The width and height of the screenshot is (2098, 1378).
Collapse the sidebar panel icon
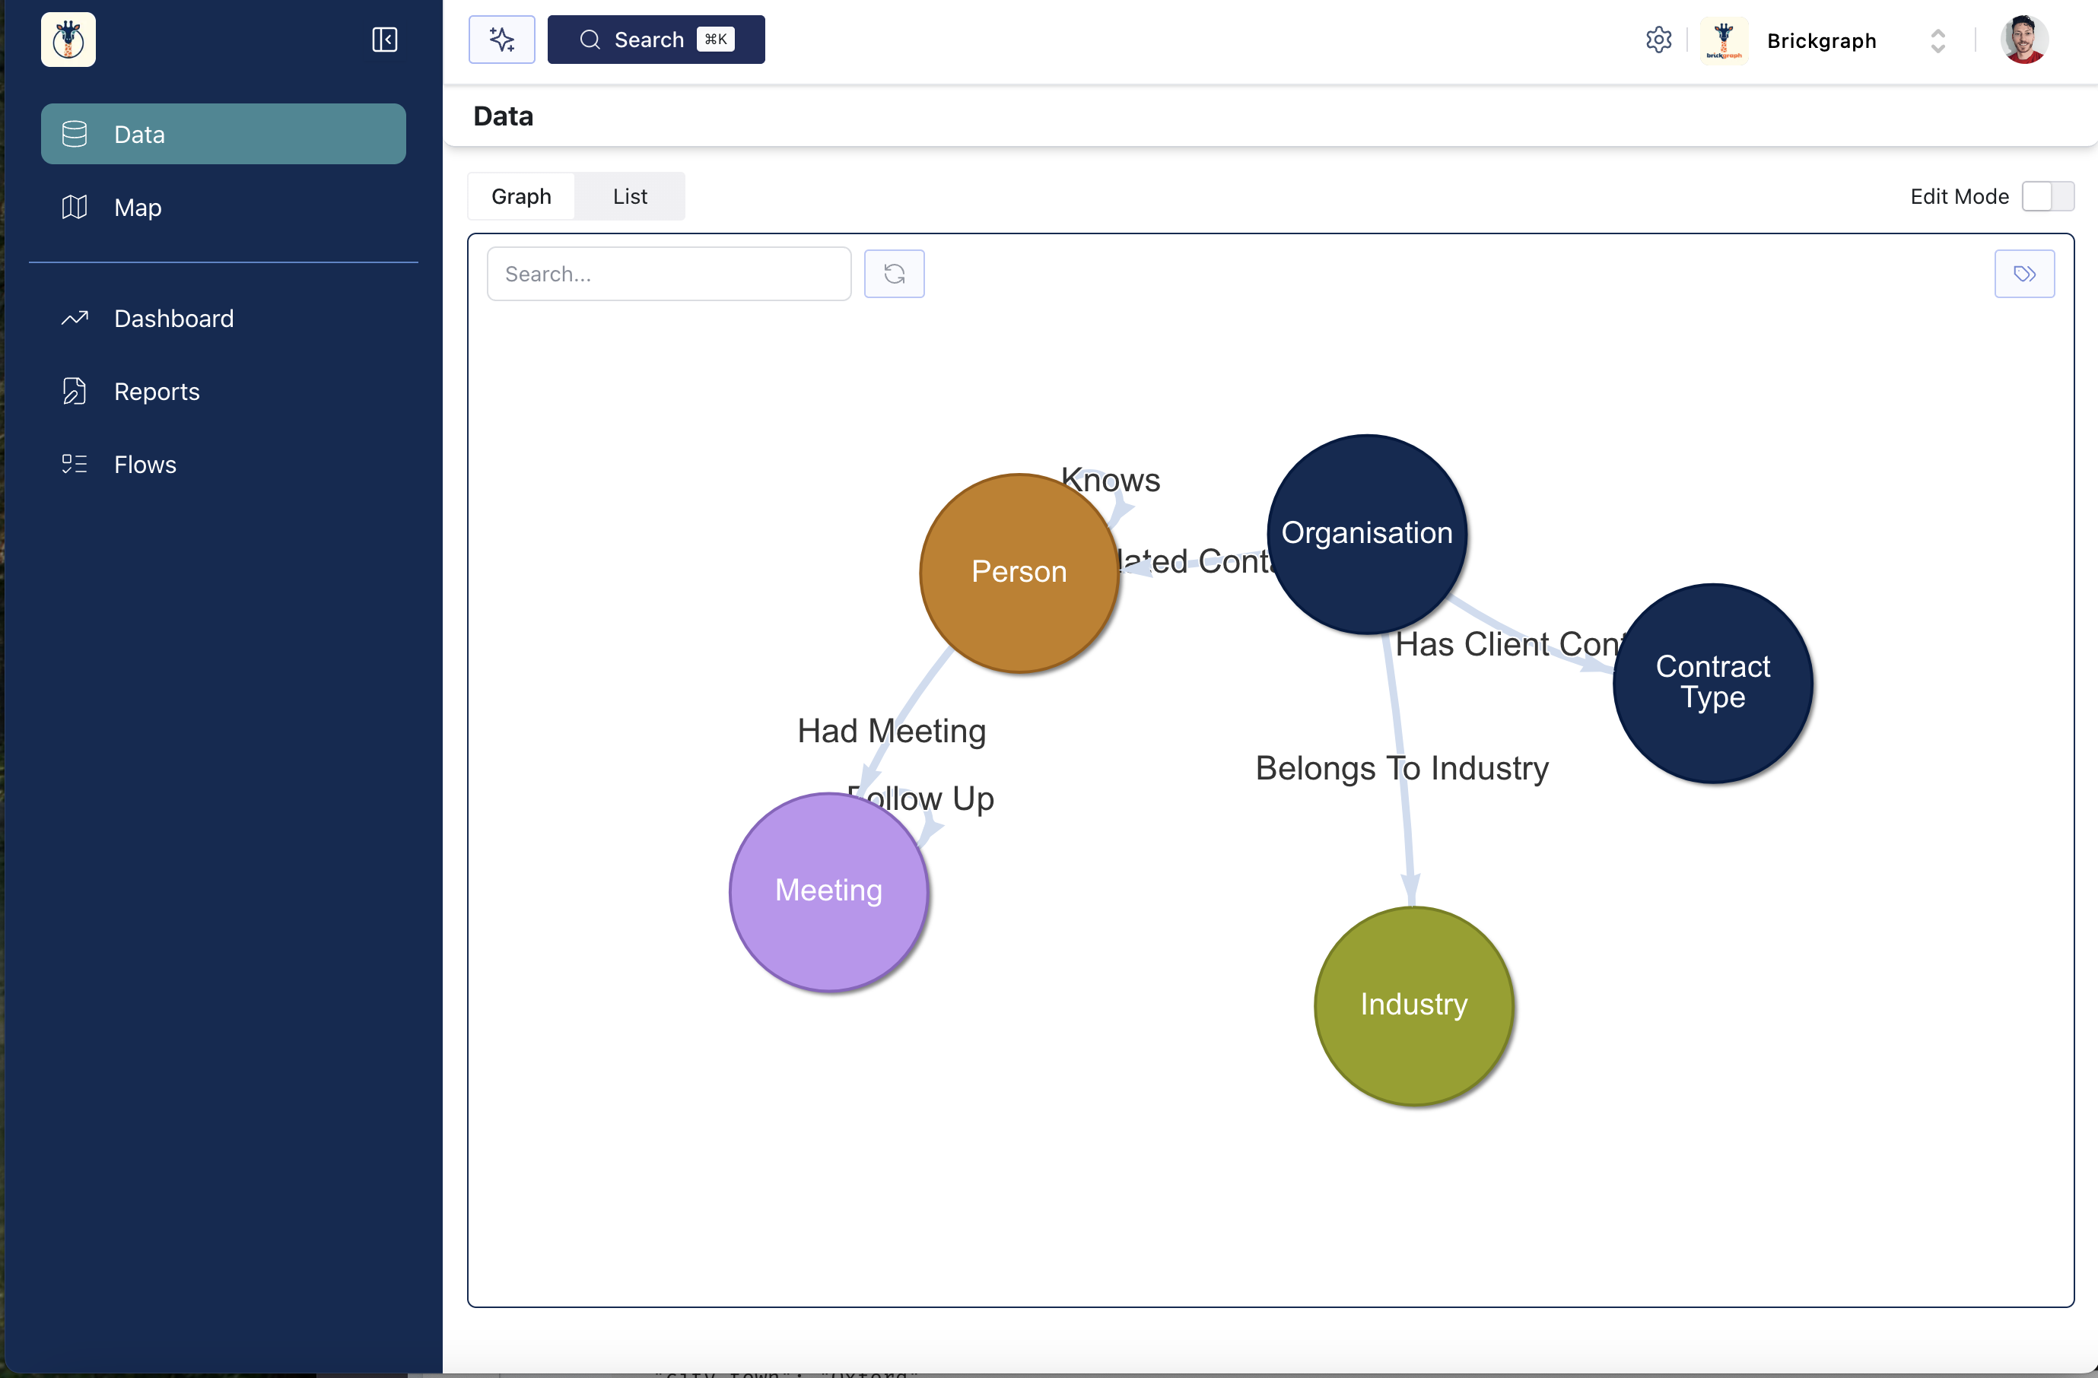point(384,40)
